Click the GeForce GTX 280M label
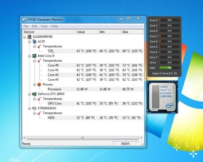 (x=51, y=94)
